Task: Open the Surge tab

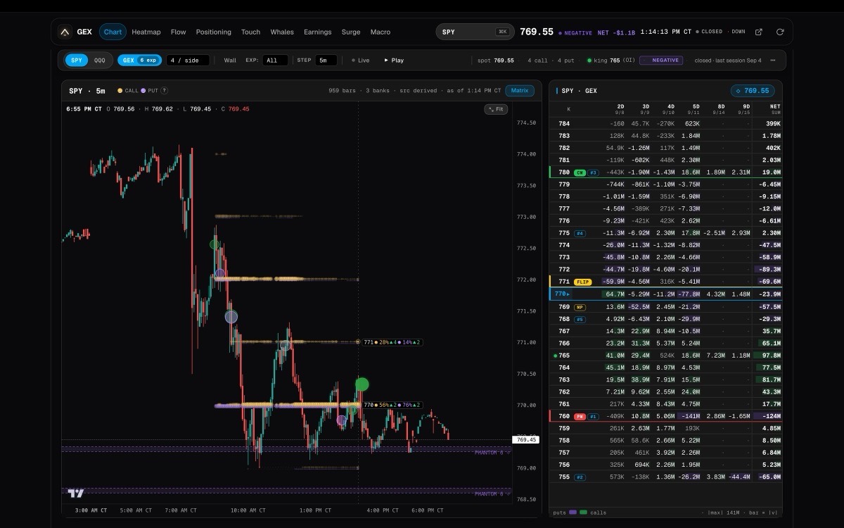Action: point(351,32)
